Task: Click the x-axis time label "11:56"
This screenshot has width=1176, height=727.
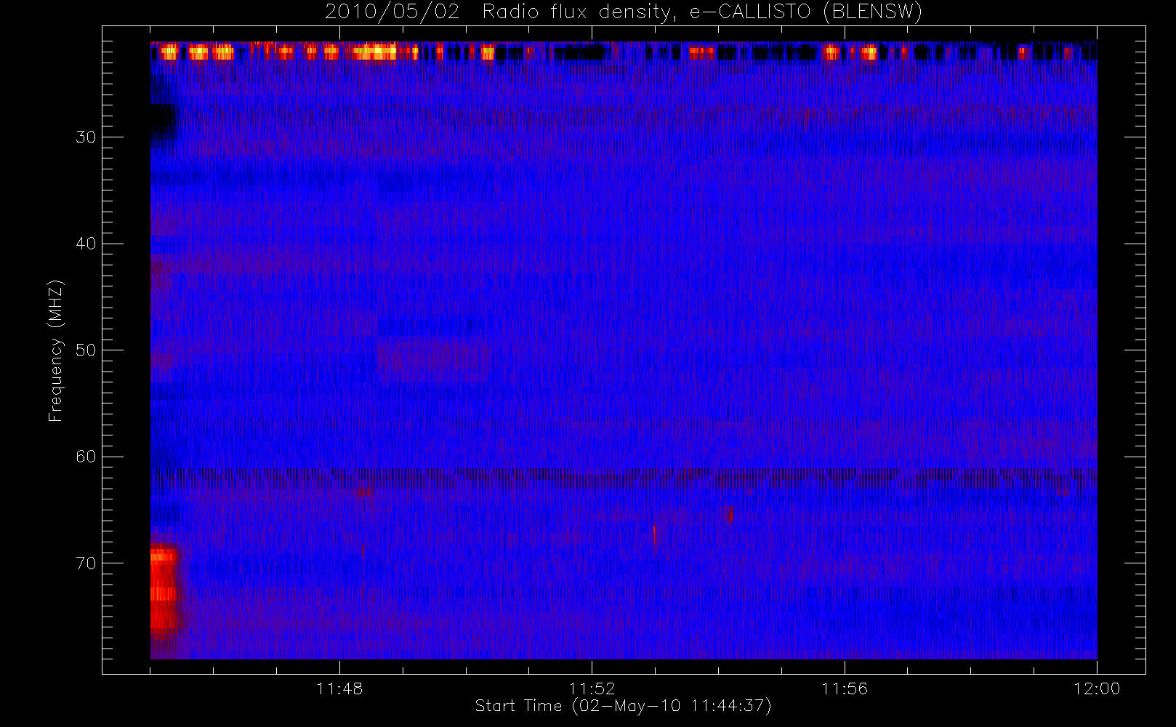Action: coord(845,688)
